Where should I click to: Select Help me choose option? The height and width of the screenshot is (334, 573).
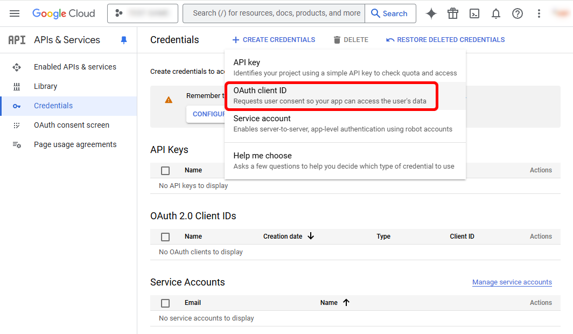pyautogui.click(x=345, y=161)
